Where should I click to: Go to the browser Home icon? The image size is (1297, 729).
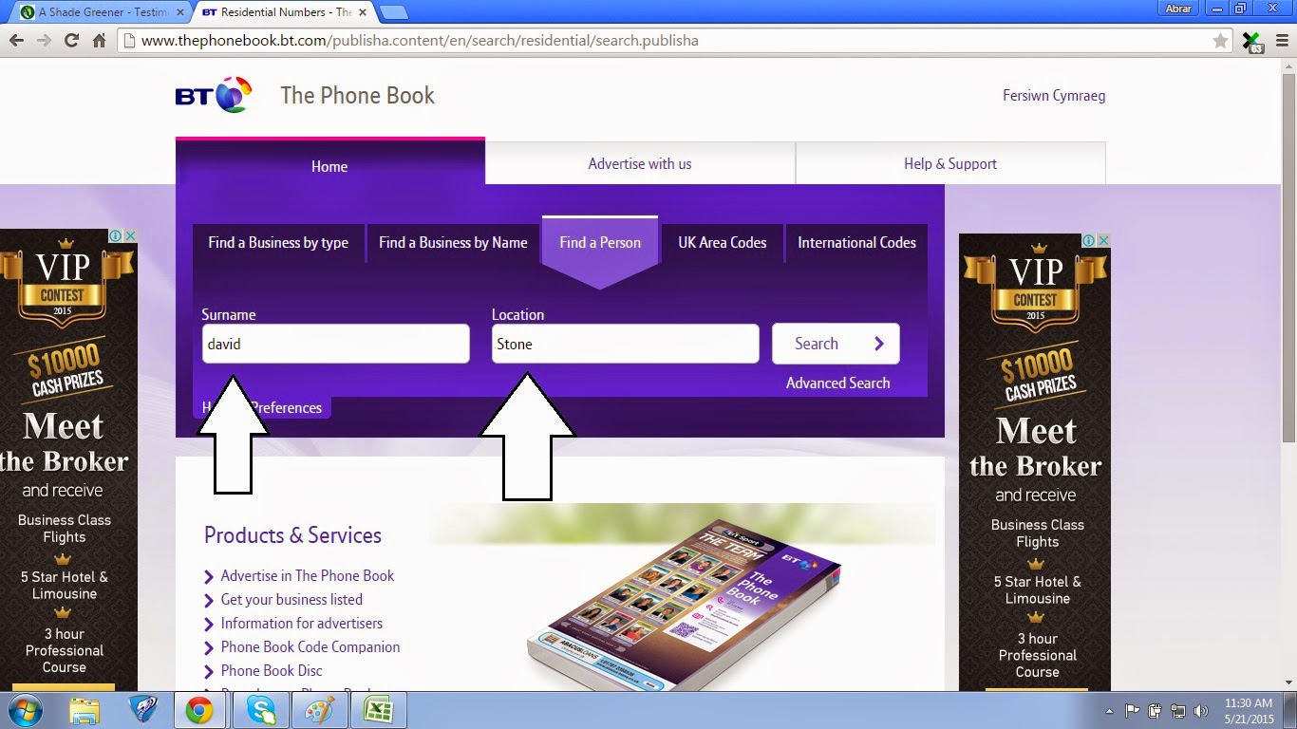[99, 41]
